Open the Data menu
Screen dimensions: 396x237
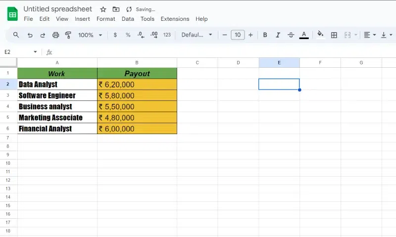click(x=128, y=19)
